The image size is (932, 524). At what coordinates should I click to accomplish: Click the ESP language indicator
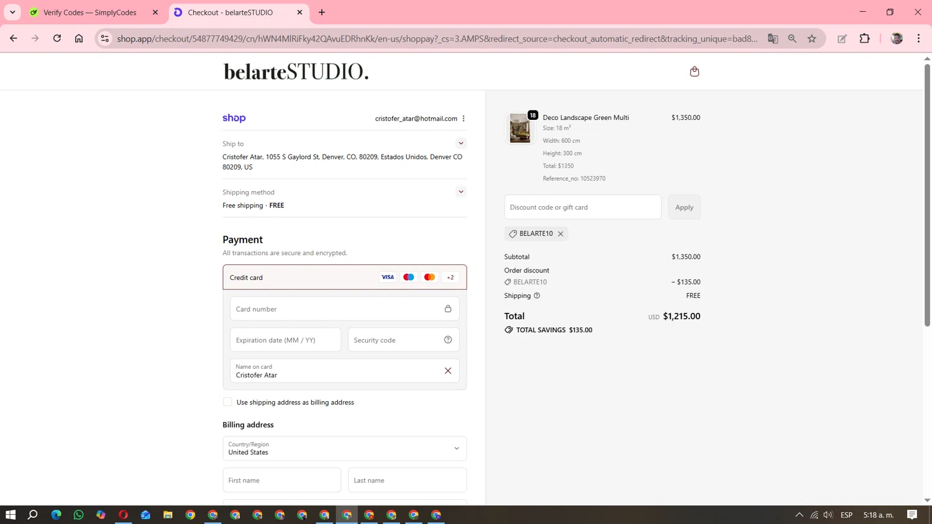tap(846, 515)
